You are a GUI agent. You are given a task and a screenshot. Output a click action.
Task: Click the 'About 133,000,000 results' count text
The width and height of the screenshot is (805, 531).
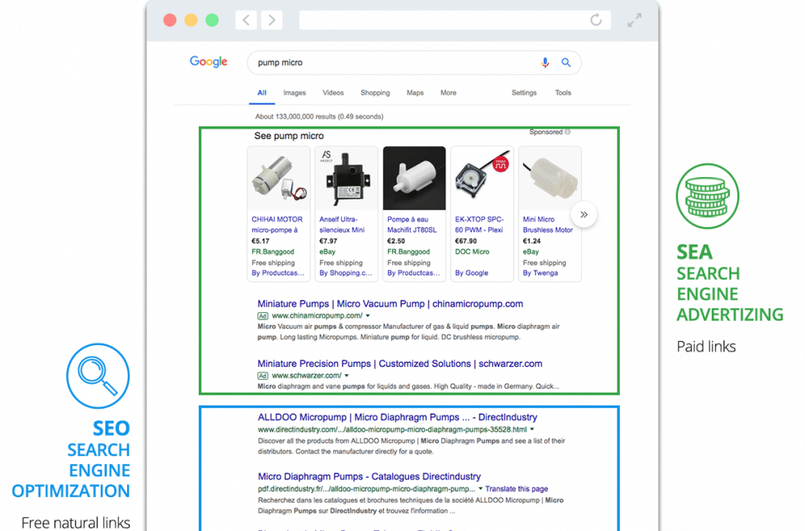[320, 117]
